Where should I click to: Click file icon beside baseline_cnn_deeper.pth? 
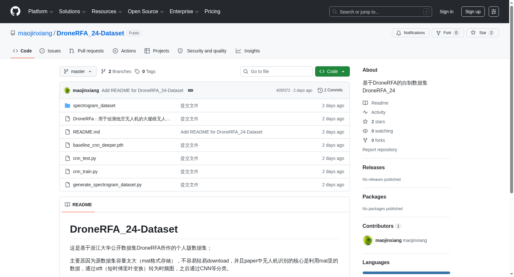coord(67,145)
